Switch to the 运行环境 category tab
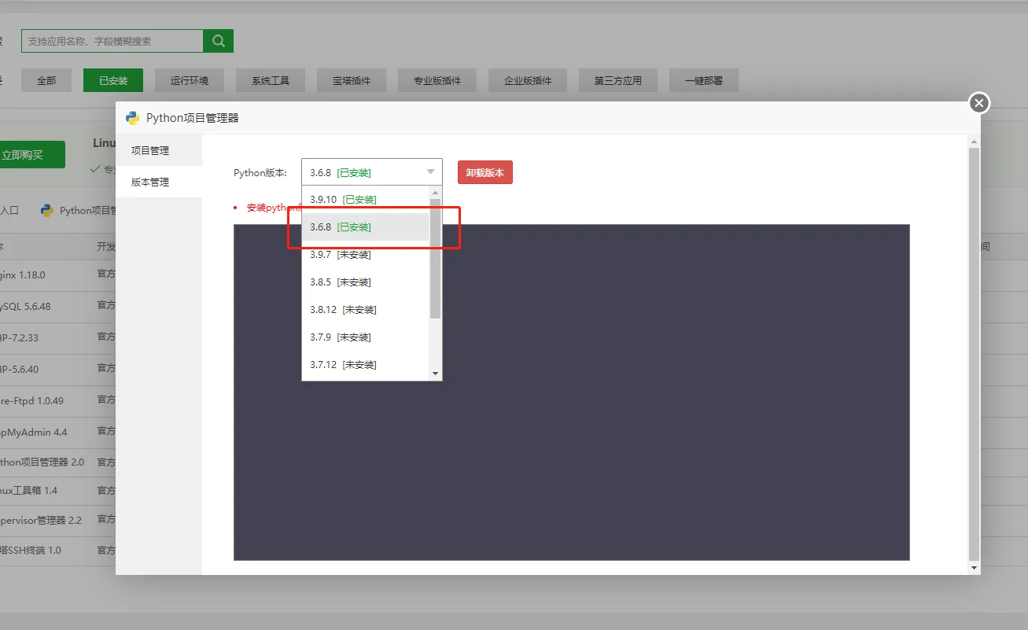 tap(190, 80)
